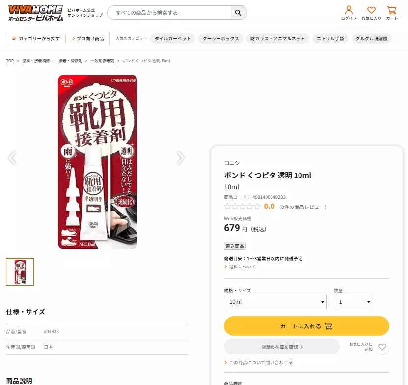This screenshot has height=385, width=408.
Task: Open the shopping cart icon
Action: coord(392,12)
